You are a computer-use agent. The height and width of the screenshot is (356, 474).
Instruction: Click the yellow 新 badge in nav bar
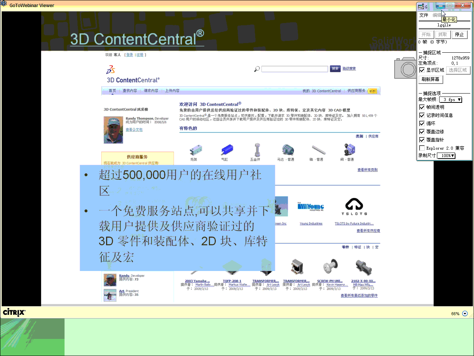coord(372,91)
